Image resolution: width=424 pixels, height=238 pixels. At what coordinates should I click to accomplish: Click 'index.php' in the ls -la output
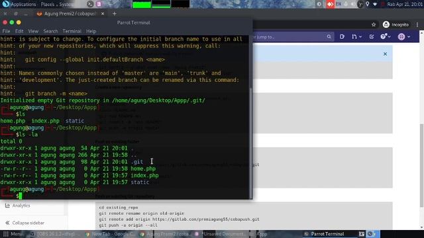tap(144, 175)
